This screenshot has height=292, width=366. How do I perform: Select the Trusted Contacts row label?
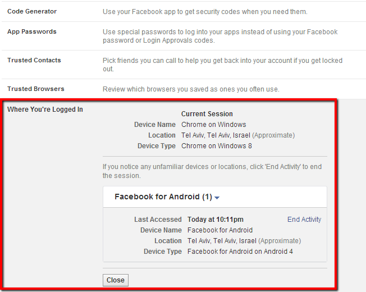click(x=34, y=60)
